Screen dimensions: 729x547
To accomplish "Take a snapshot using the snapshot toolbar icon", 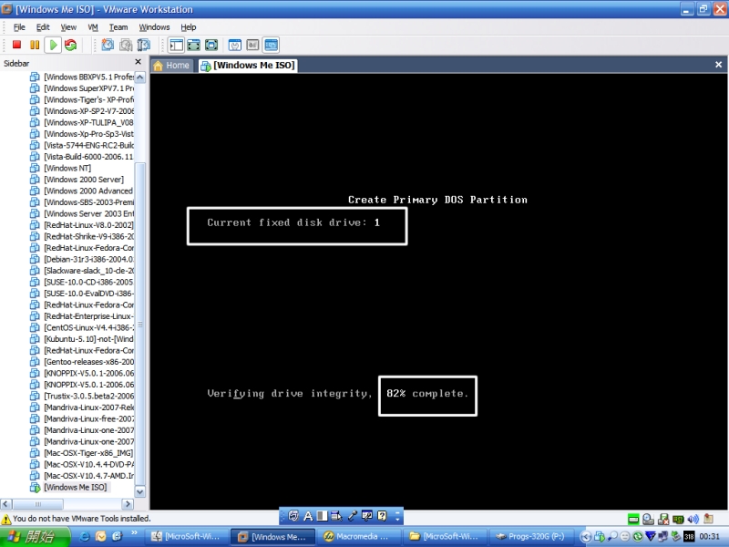I will point(108,45).
